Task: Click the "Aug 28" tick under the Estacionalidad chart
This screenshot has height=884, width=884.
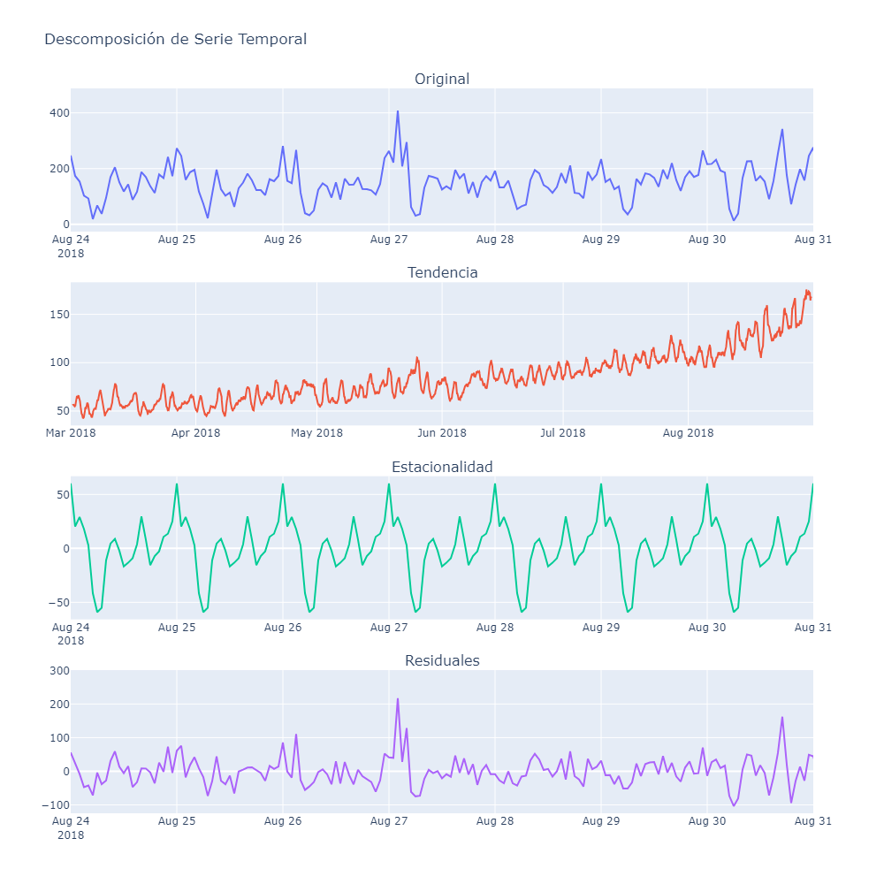Action: (495, 627)
